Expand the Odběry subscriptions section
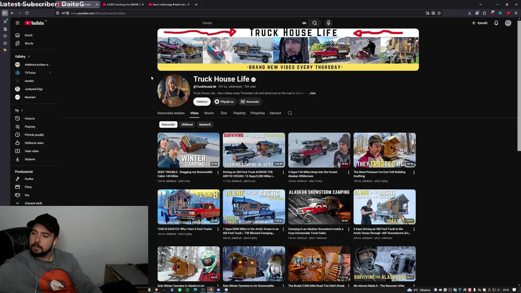 (x=22, y=57)
